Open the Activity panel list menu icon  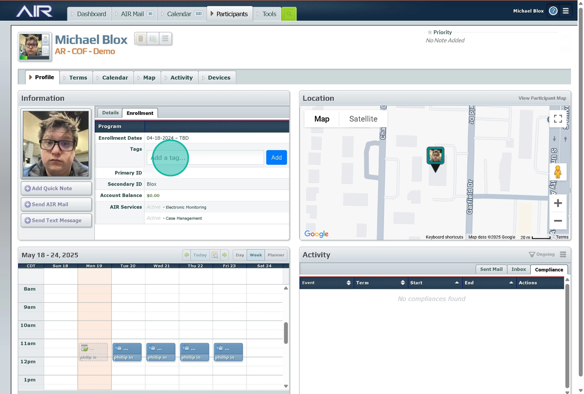pos(563,254)
